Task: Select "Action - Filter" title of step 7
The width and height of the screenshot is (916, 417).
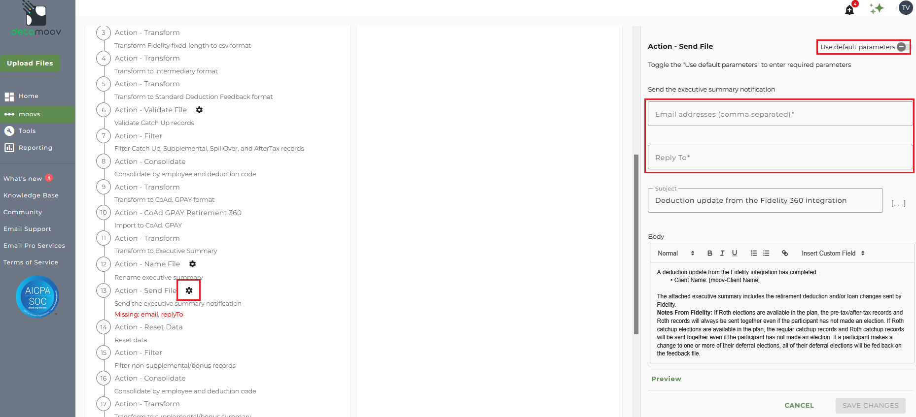Action: [x=139, y=136]
